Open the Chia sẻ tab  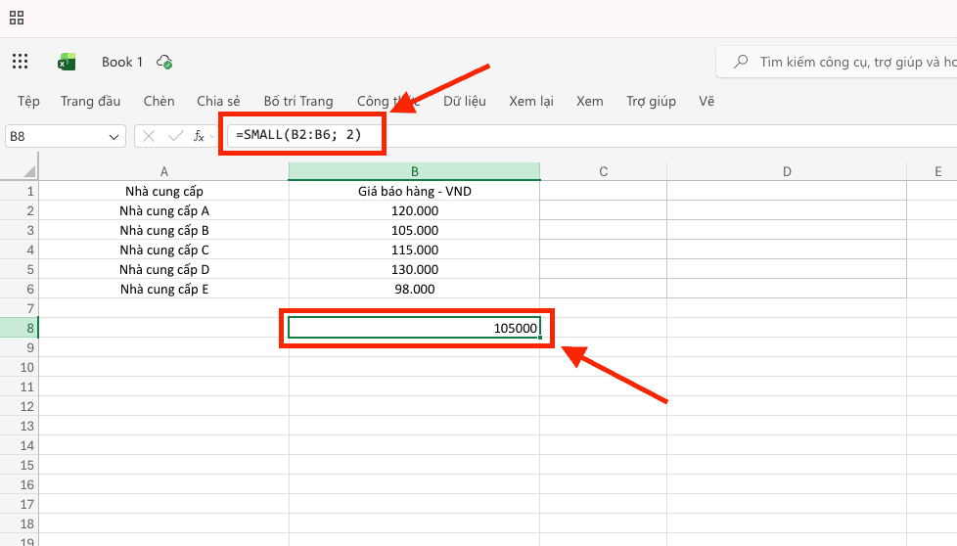tap(218, 101)
